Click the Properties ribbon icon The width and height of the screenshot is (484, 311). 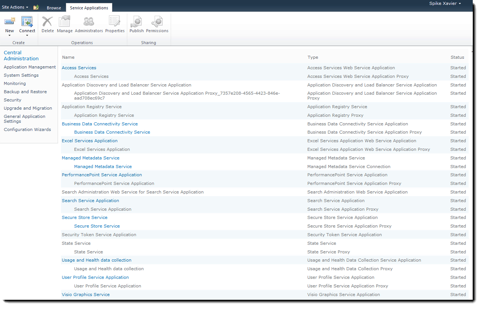[x=115, y=21]
